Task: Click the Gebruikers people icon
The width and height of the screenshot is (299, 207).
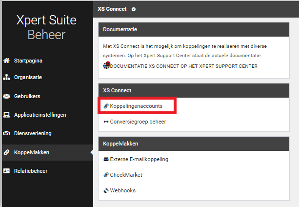Action: (x=6, y=96)
